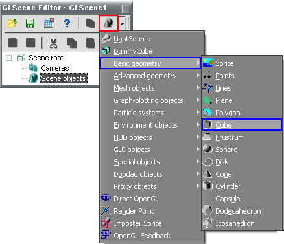Click the green Plane icon
The image size is (284, 244).
207,100
